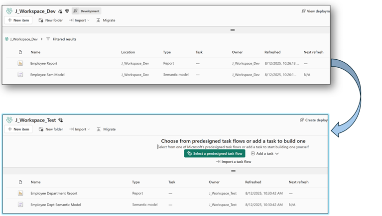382x216 pixels.
Task: Click New item in J_Workspace_Dev
Action: tap(18, 20)
